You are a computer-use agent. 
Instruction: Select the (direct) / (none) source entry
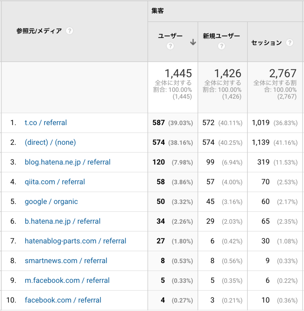(50, 142)
